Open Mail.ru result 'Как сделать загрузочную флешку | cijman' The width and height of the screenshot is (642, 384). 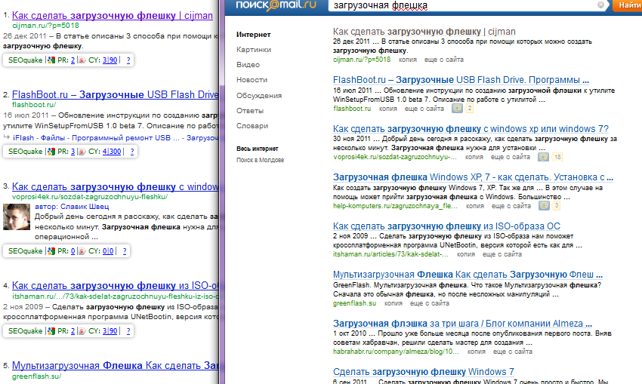424,32
